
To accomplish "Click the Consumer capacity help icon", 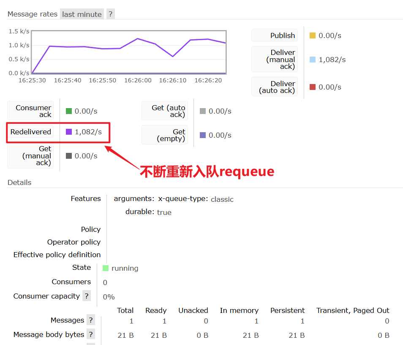I will [87, 296].
